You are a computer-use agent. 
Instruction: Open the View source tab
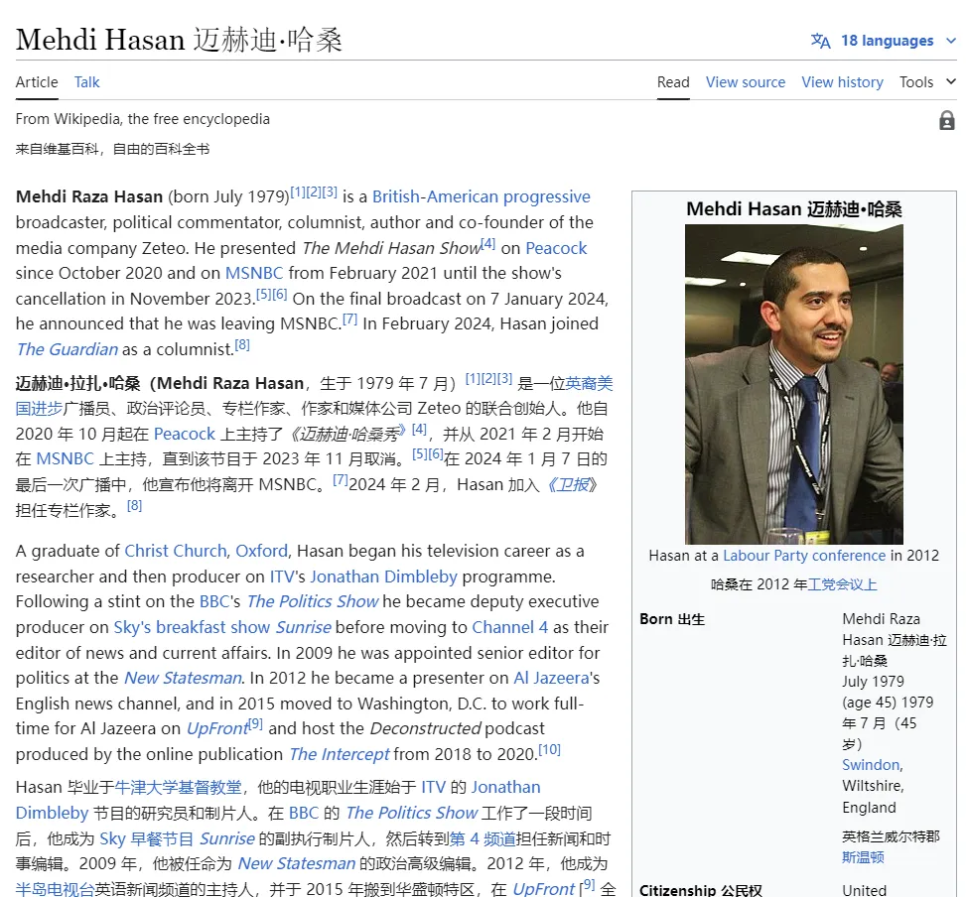[x=745, y=82]
